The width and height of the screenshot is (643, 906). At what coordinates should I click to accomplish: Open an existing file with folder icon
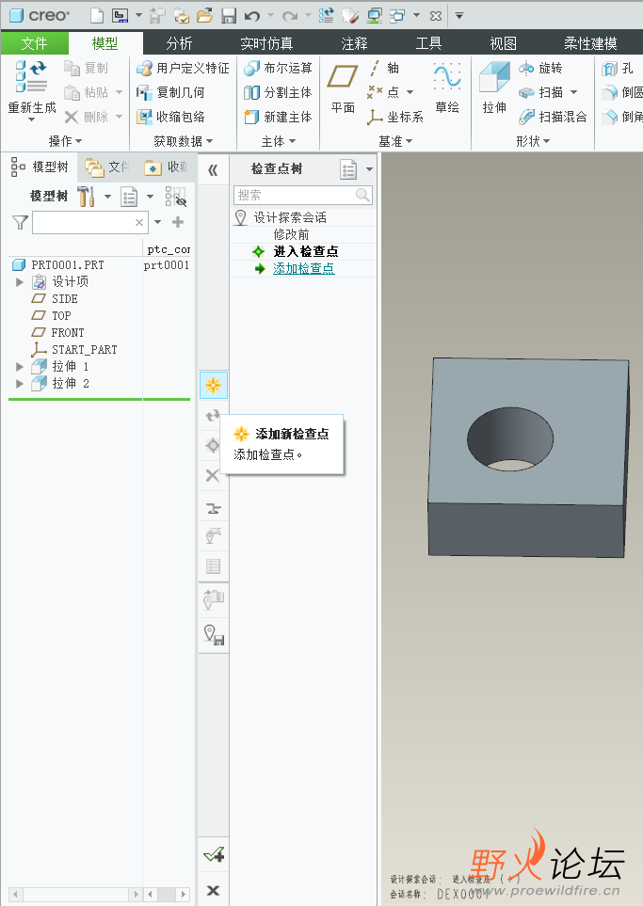coord(204,16)
